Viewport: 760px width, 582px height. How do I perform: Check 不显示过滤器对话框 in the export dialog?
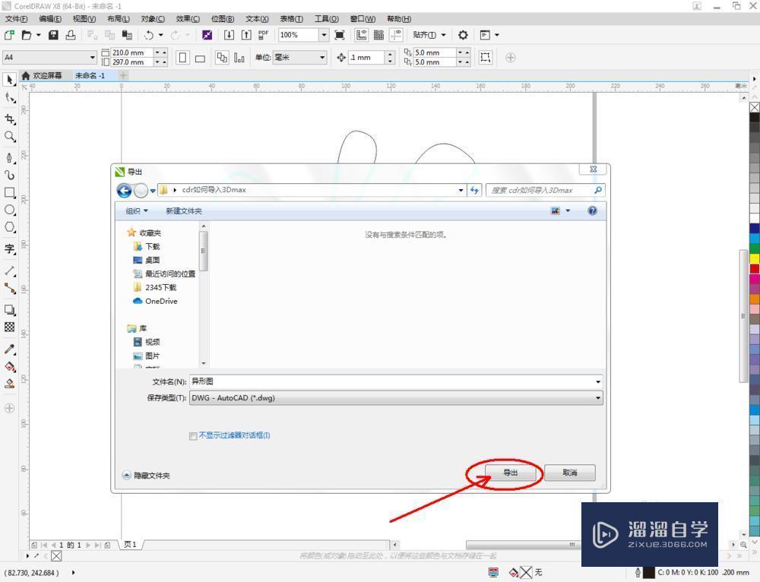tap(194, 435)
